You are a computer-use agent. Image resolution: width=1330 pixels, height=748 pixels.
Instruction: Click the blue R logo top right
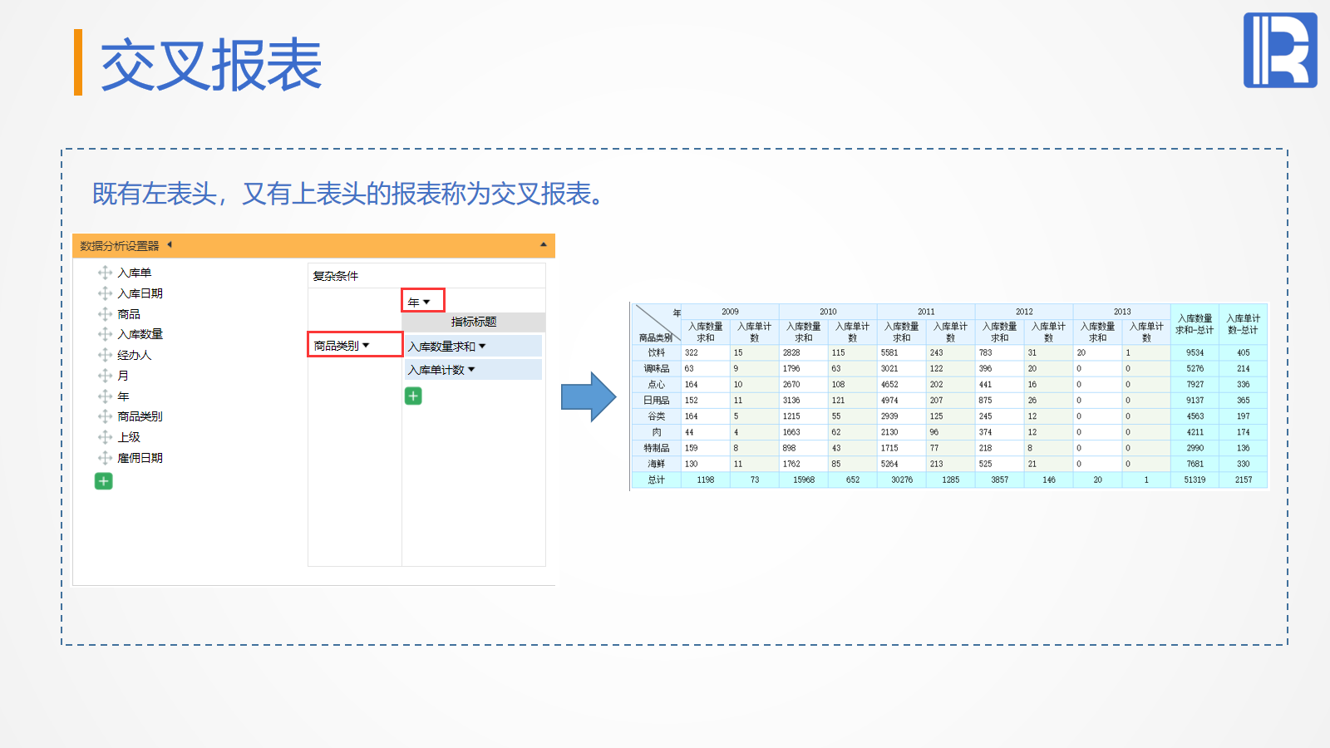coord(1280,50)
